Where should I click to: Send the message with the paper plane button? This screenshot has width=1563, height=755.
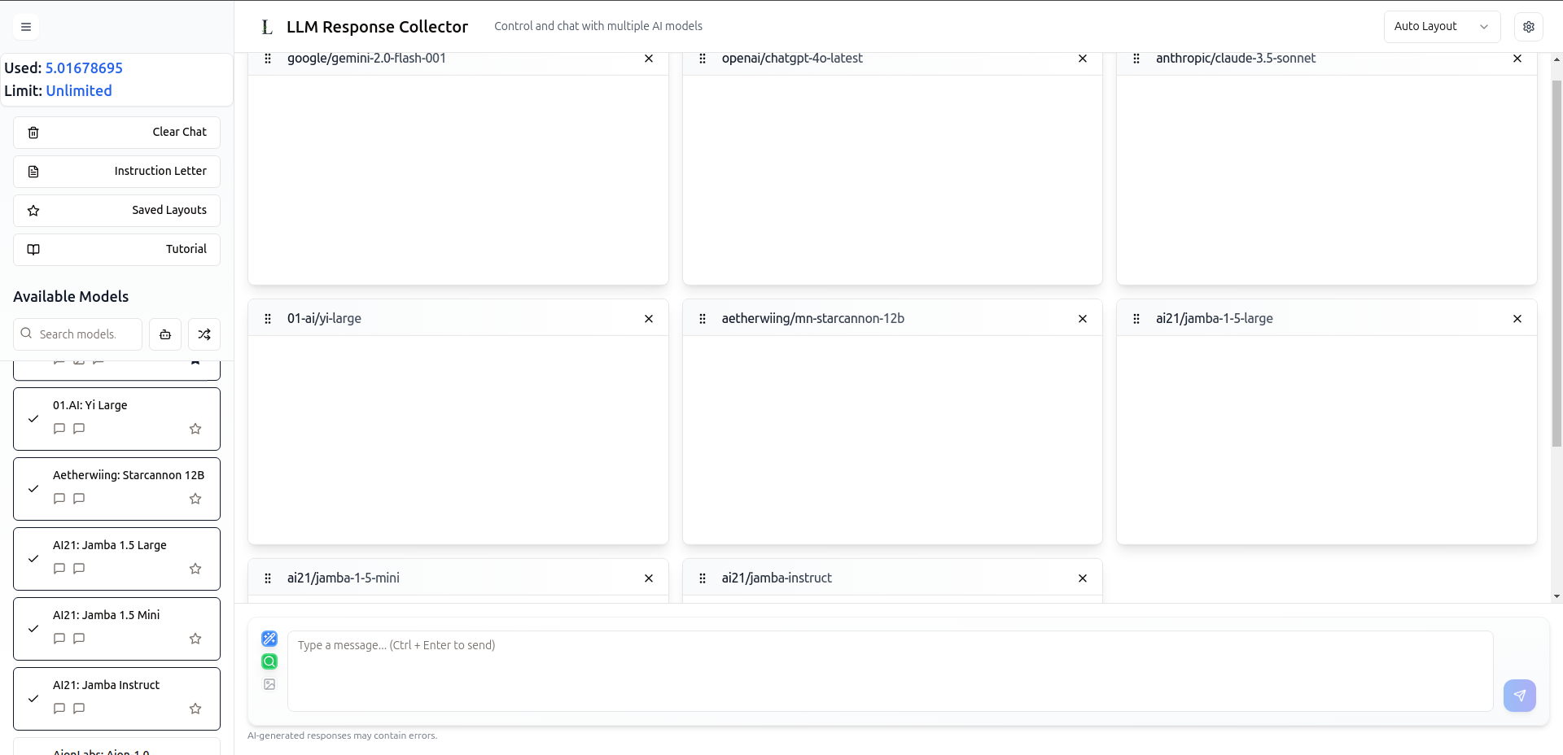click(x=1520, y=696)
